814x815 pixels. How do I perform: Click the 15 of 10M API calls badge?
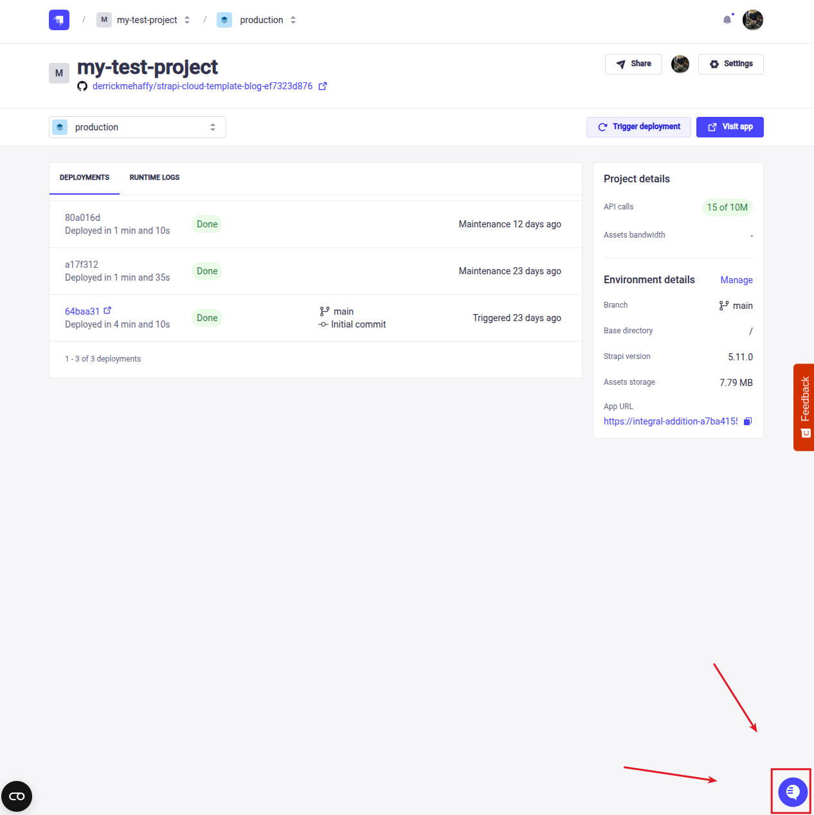click(727, 207)
